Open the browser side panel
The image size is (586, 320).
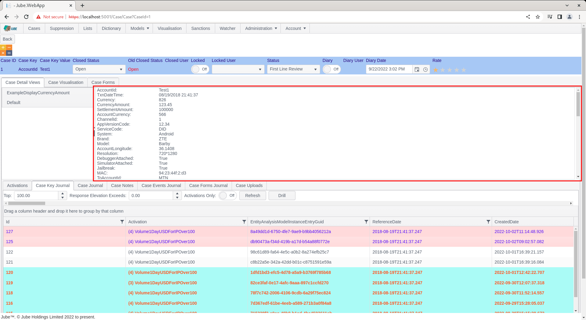pyautogui.click(x=560, y=17)
